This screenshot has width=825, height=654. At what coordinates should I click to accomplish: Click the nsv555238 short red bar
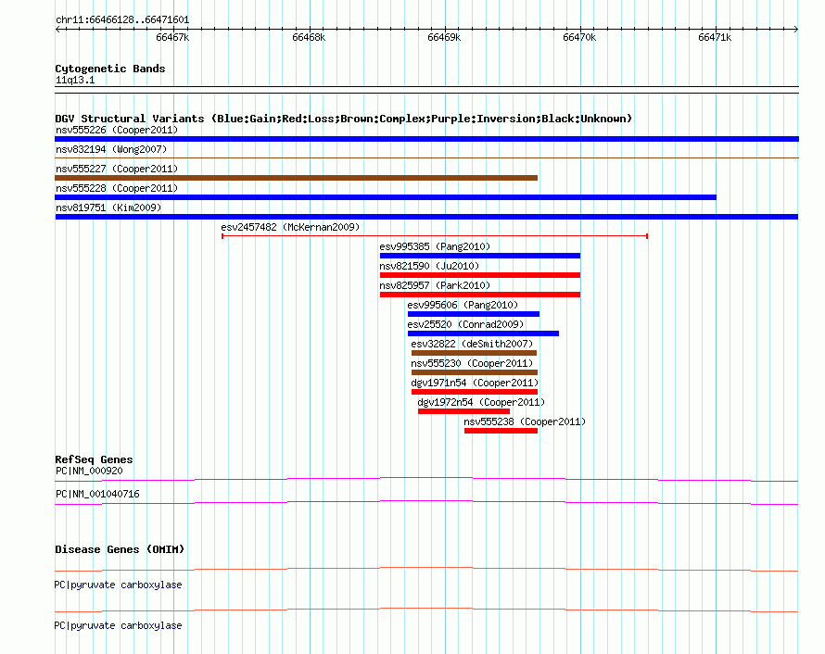tap(501, 431)
